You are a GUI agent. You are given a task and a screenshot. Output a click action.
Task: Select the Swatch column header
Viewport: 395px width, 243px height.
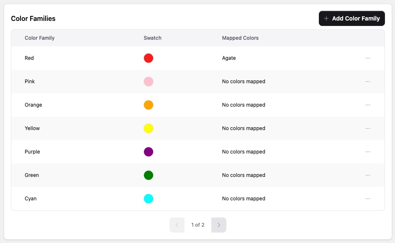click(x=152, y=38)
